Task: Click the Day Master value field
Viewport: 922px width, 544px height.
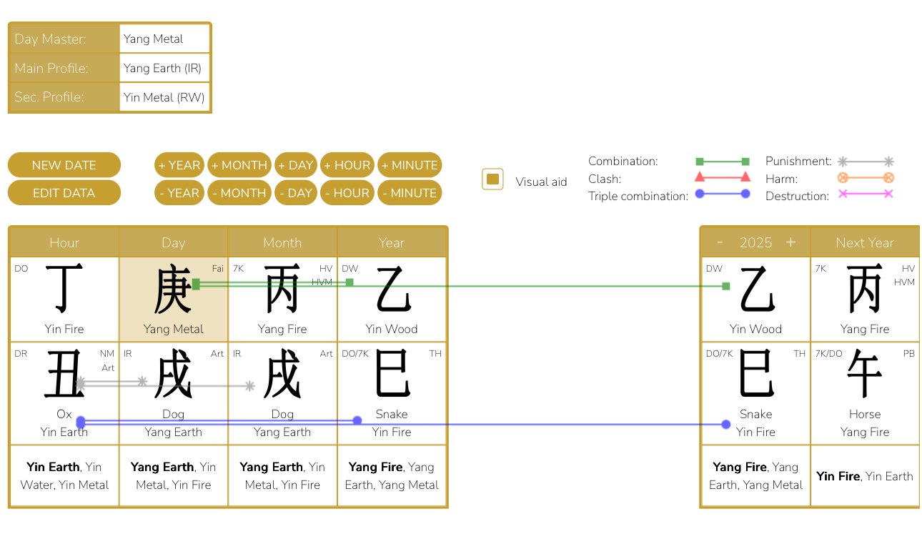Action: pos(164,39)
